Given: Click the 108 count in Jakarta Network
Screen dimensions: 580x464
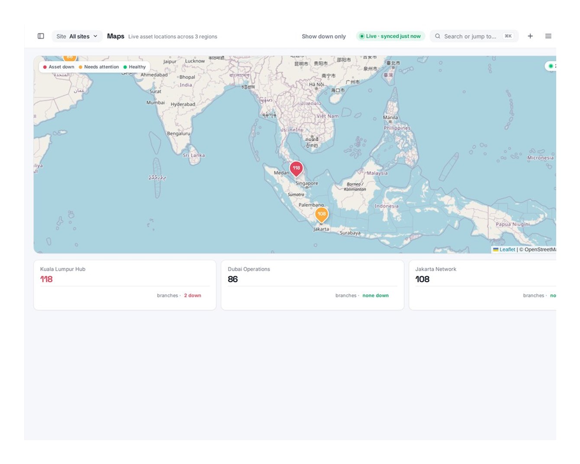Looking at the screenshot, I should coord(422,279).
